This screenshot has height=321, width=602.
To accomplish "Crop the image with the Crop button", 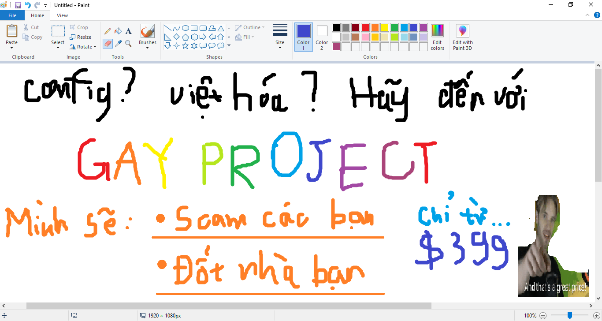I will 79,27.
